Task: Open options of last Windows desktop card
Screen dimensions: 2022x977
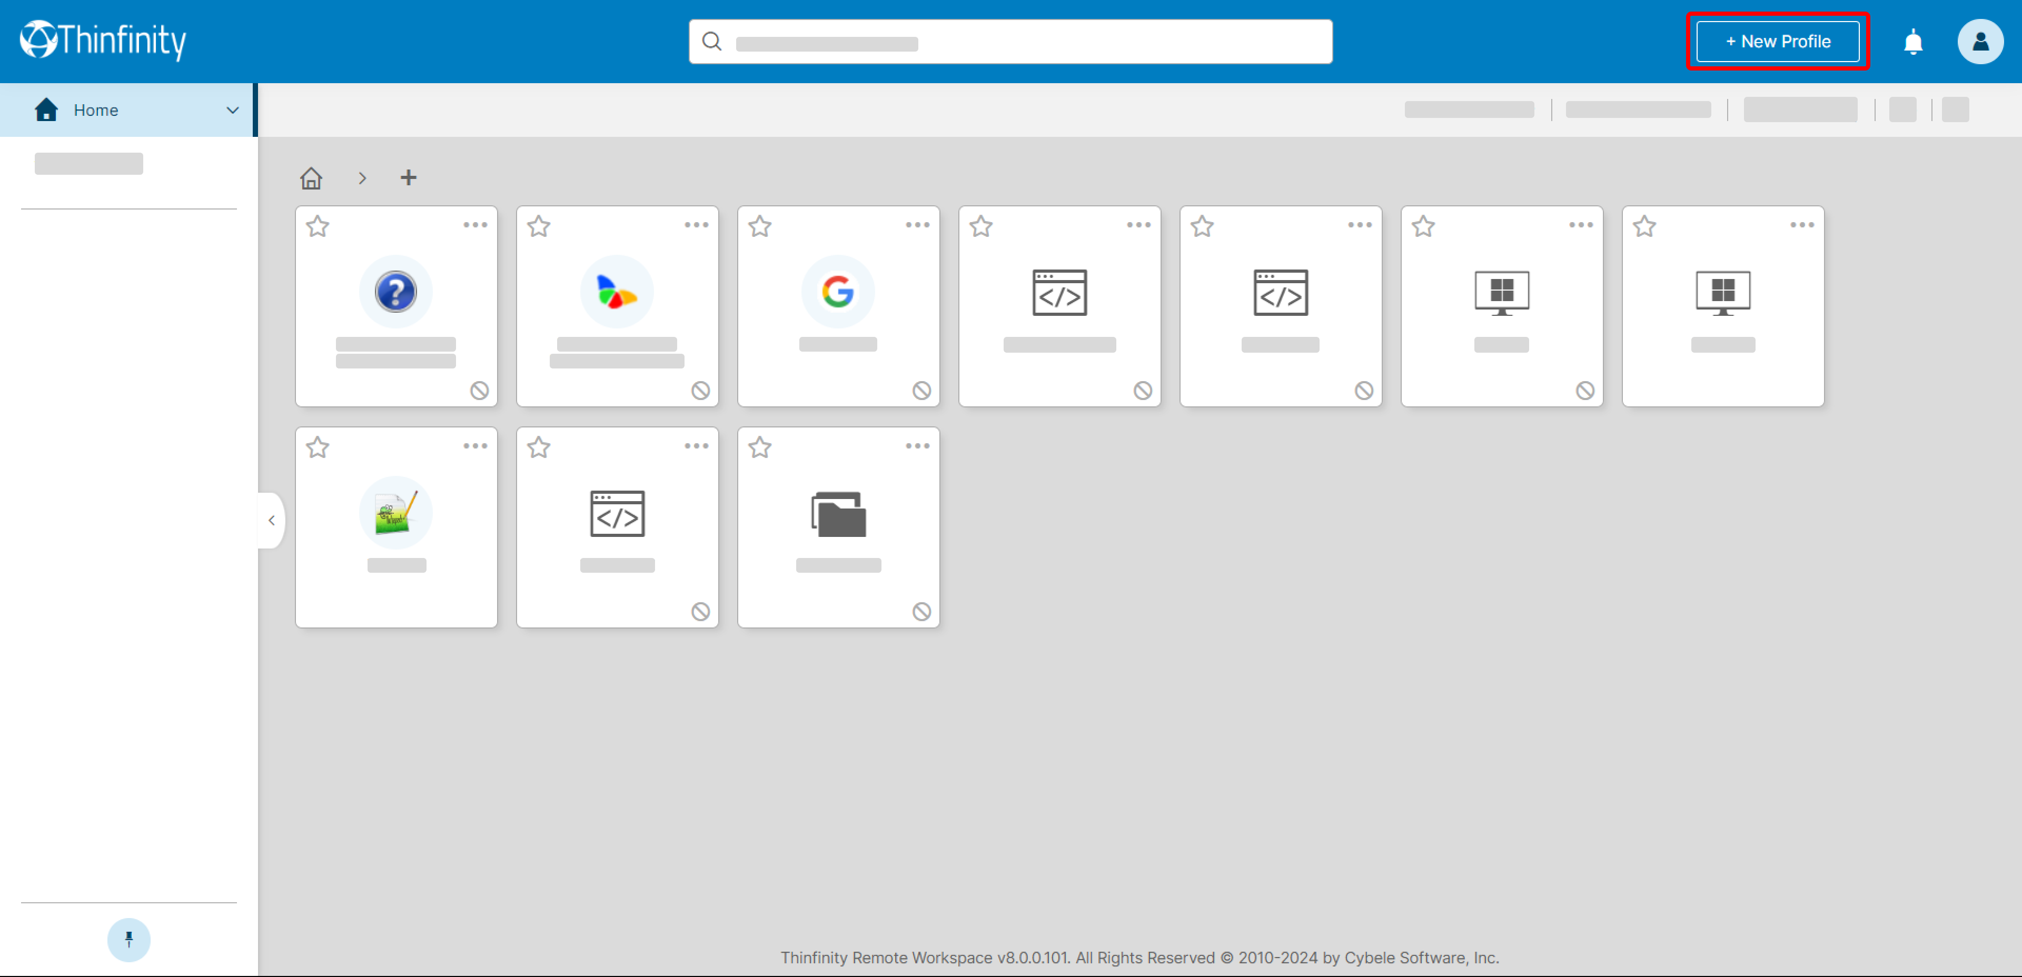Action: pyautogui.click(x=1803, y=225)
